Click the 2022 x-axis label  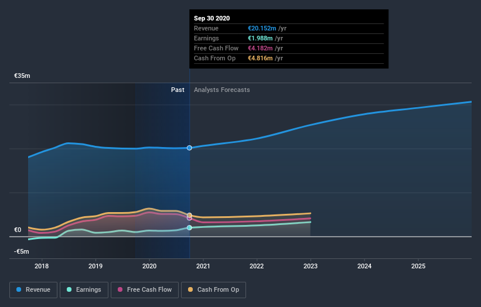(x=257, y=266)
